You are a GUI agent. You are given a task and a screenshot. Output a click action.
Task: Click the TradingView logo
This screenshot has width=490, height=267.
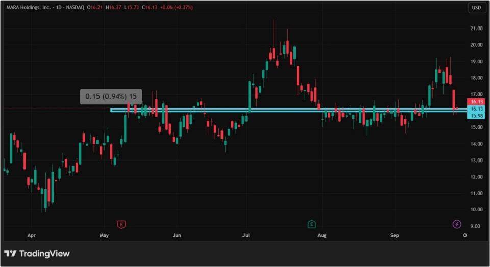[37, 253]
